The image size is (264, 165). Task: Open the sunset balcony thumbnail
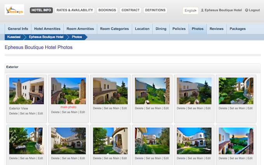click(236, 141)
